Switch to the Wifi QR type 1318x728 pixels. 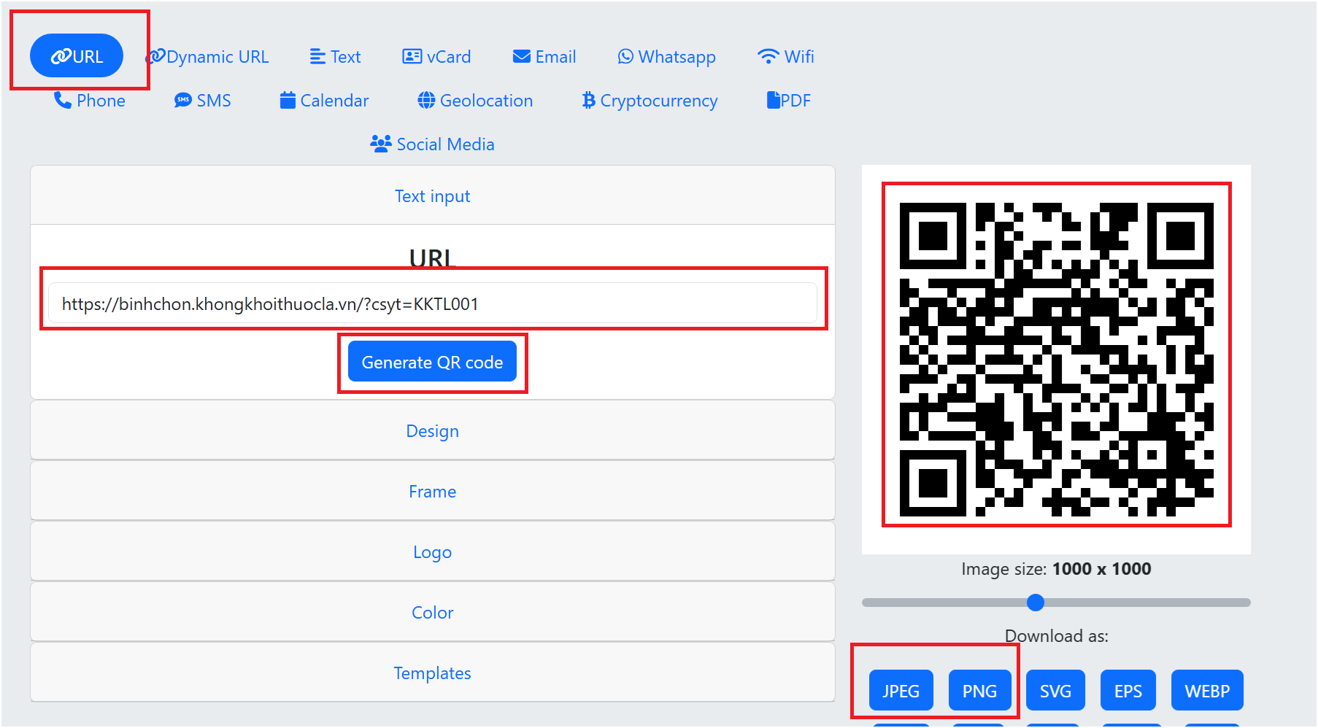[x=785, y=57]
